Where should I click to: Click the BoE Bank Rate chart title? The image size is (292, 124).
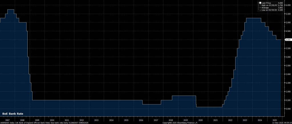tap(13, 113)
